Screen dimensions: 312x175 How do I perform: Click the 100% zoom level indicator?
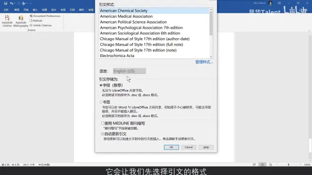point(307,165)
